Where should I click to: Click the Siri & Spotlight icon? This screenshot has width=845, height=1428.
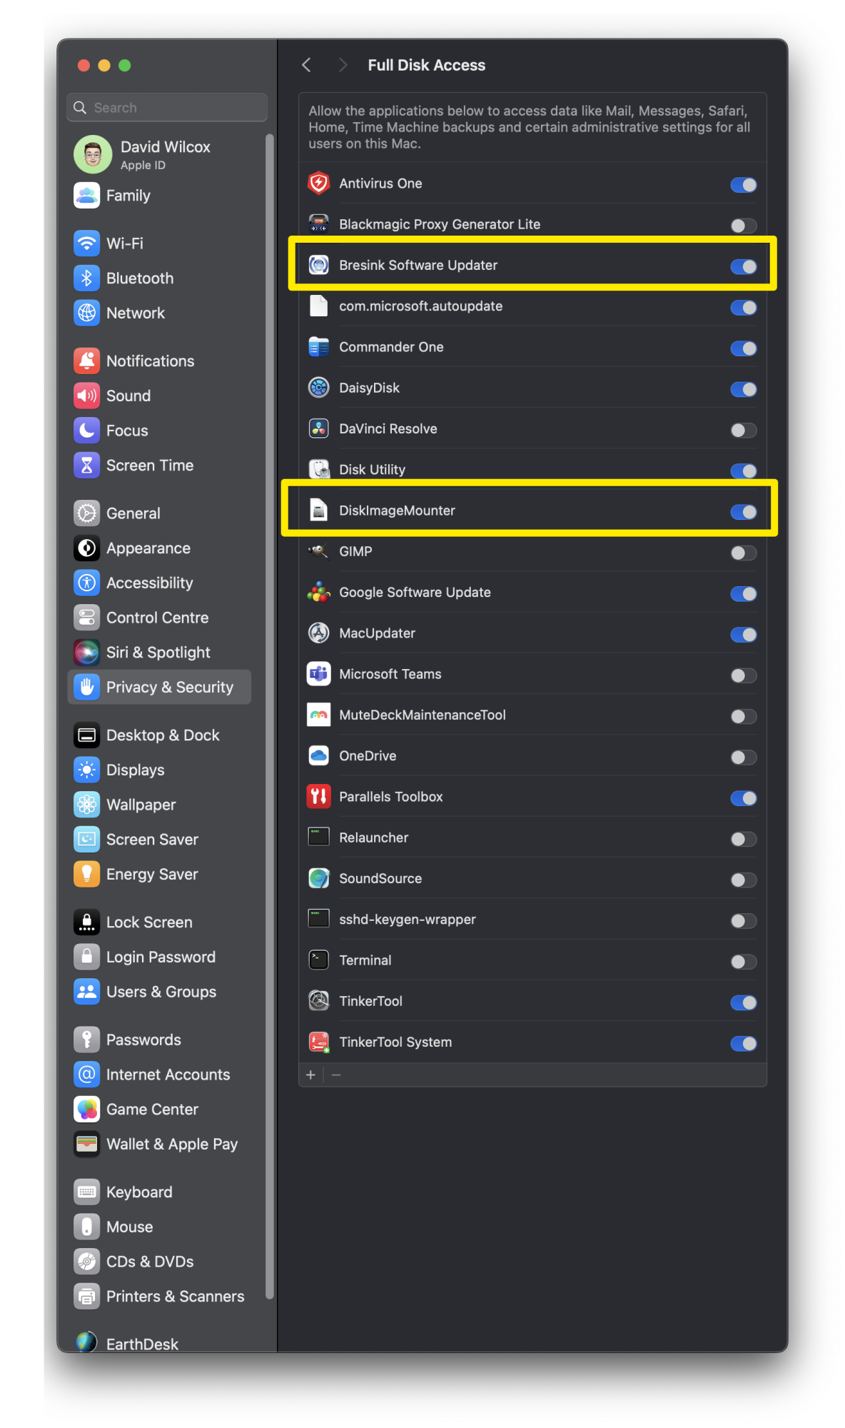click(86, 652)
